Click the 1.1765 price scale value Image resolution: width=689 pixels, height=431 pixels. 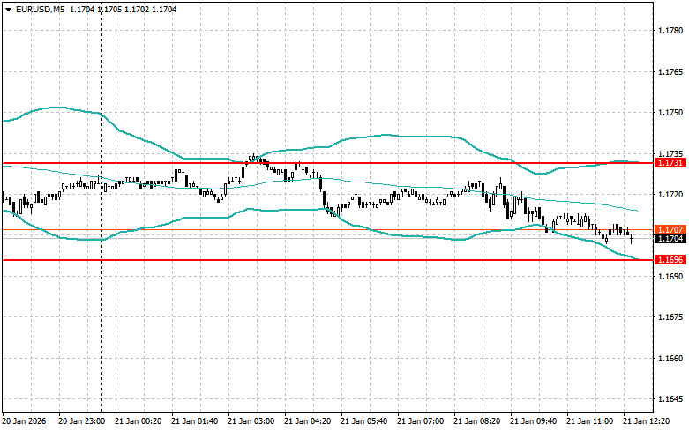(x=670, y=72)
